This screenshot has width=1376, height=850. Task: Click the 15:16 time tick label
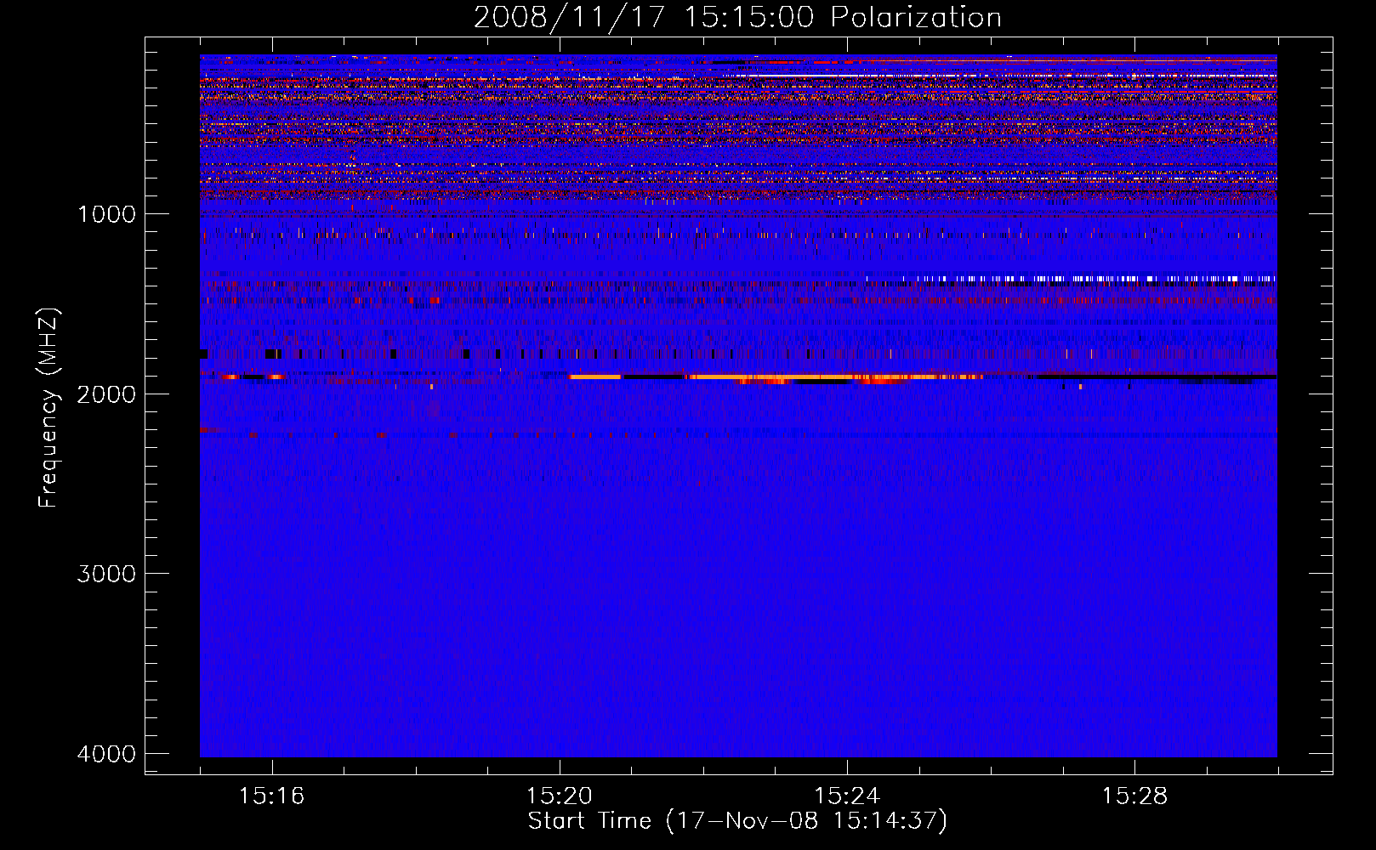271,796
